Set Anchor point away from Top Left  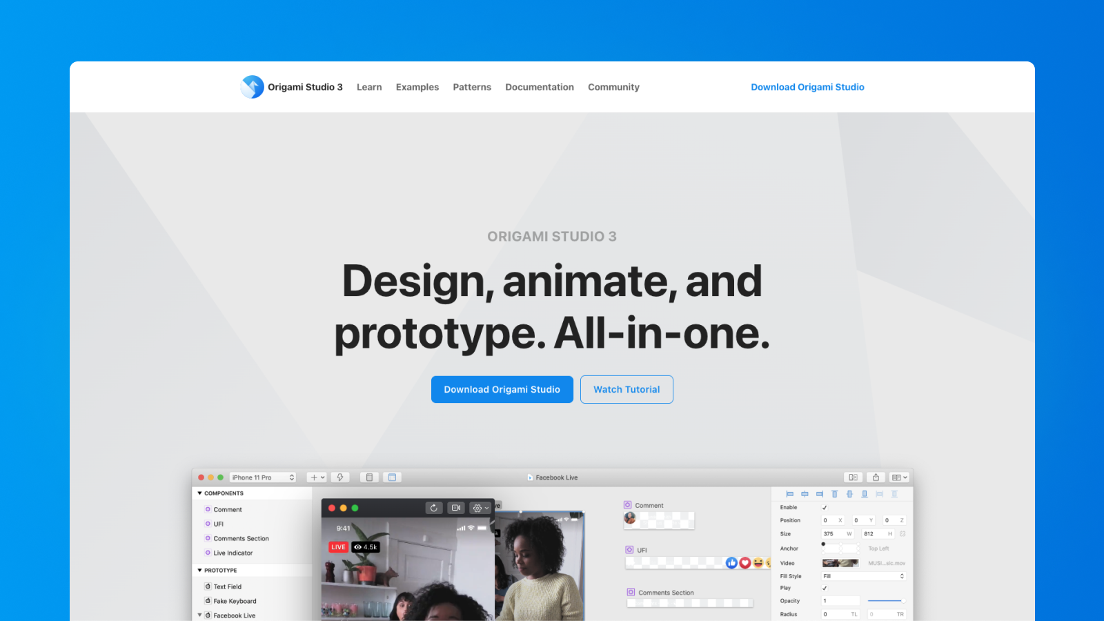coord(840,547)
